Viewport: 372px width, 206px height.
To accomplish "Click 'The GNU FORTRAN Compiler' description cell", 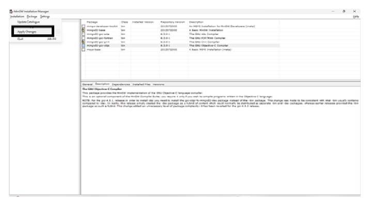I will pos(207,38).
